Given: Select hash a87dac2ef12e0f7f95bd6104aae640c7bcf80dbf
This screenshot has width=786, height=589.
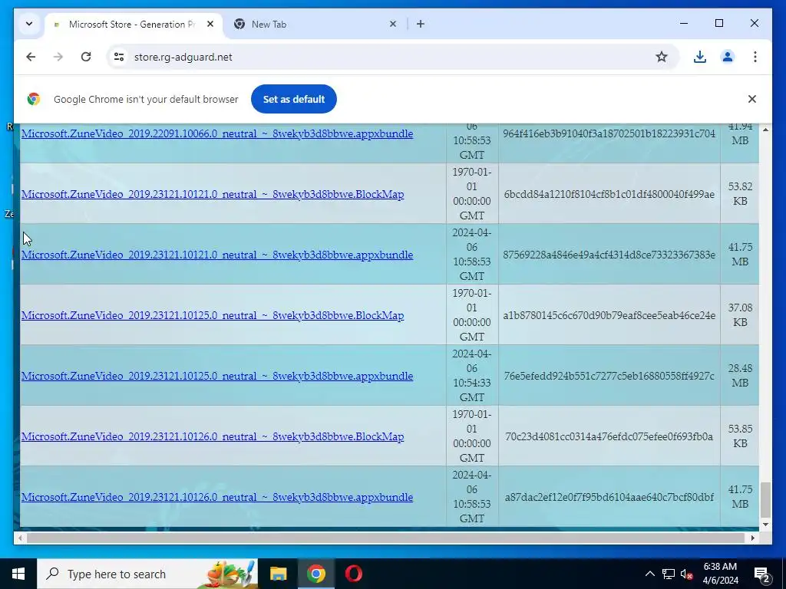Looking at the screenshot, I should pyautogui.click(x=609, y=497).
